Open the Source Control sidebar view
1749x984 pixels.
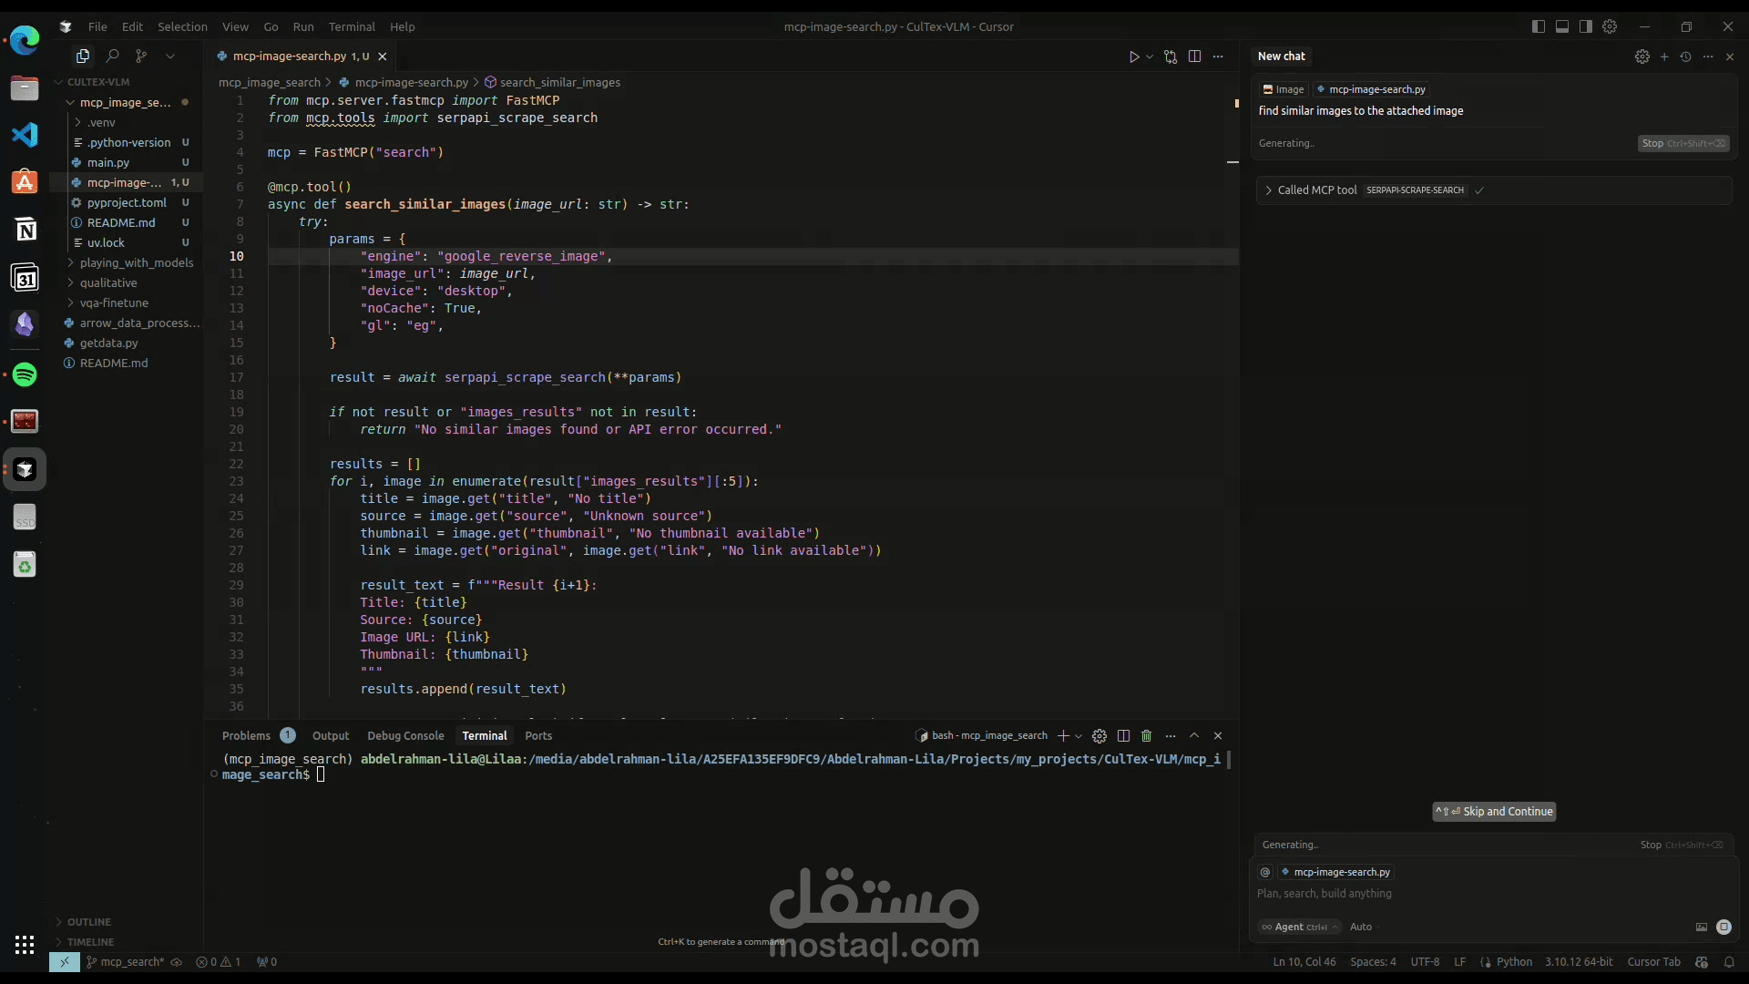pyautogui.click(x=141, y=56)
